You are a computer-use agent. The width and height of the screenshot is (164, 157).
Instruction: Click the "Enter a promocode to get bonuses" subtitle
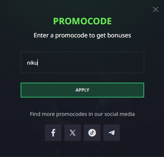tap(82, 36)
